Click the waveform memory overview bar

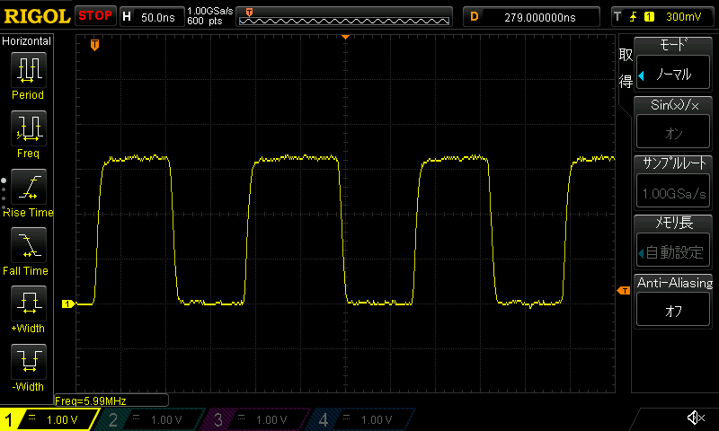pyautogui.click(x=344, y=17)
